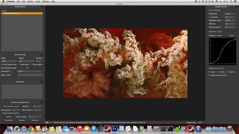
Task: Open the Help menu
Action: [53, 1]
